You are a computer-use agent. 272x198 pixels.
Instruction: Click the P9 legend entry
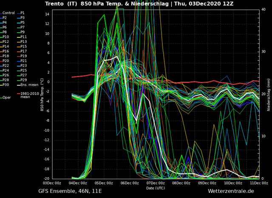tap(21, 32)
